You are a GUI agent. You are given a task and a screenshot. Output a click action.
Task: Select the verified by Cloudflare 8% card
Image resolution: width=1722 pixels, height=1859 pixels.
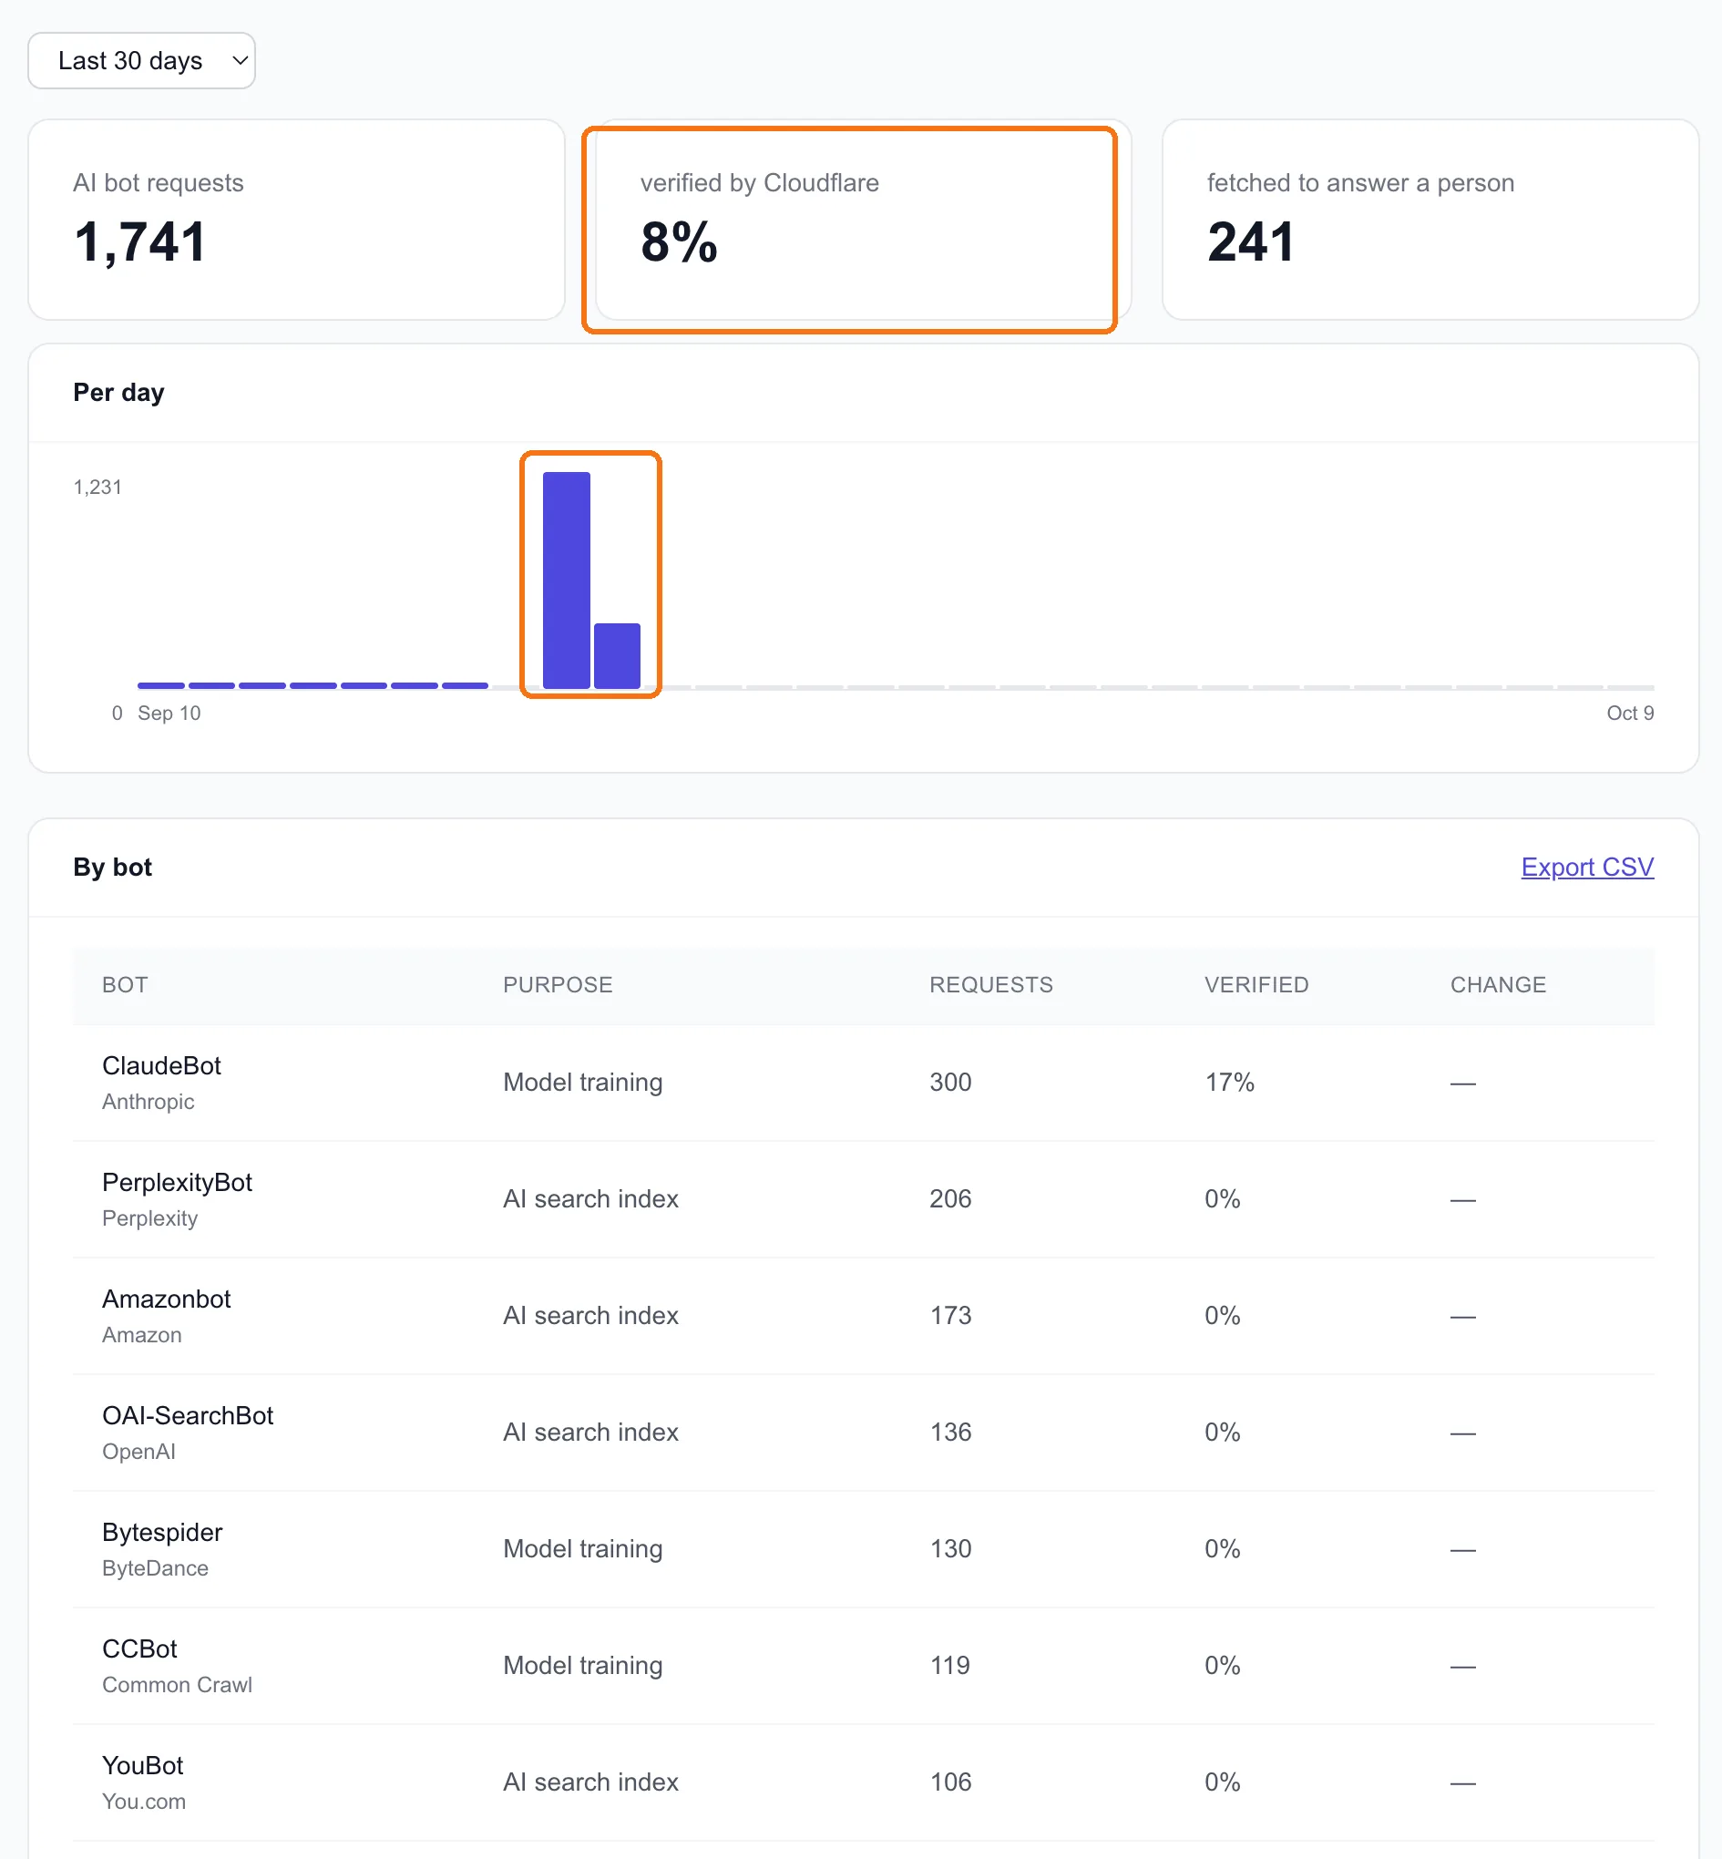click(863, 220)
